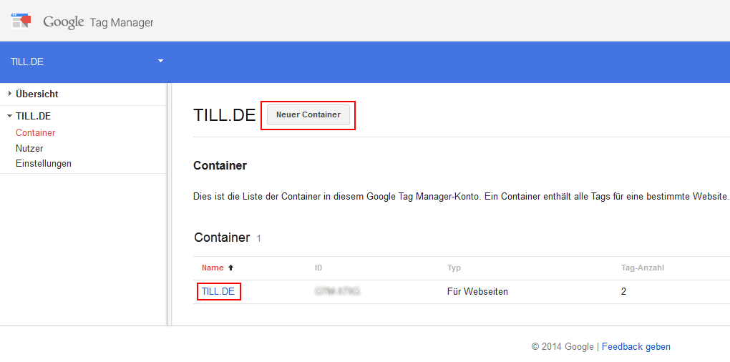The height and width of the screenshot is (362, 730).
Task: Open the TILL.DE container link in table
Action: tap(218, 292)
